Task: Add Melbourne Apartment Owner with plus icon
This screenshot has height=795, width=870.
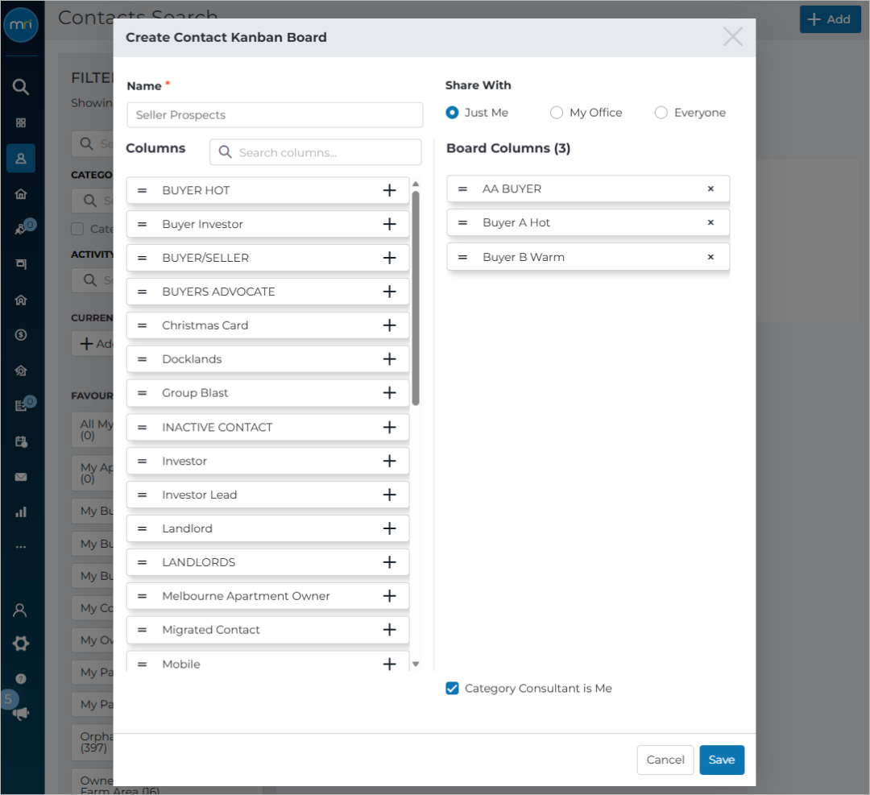Action: click(x=390, y=596)
